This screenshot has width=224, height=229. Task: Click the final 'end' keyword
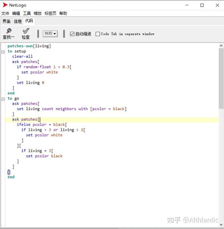coord(11,177)
